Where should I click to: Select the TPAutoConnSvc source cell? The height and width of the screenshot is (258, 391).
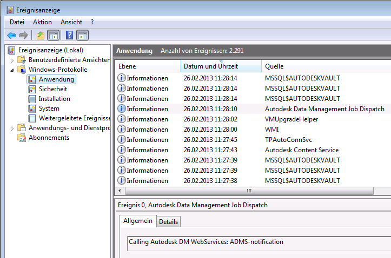point(288,140)
